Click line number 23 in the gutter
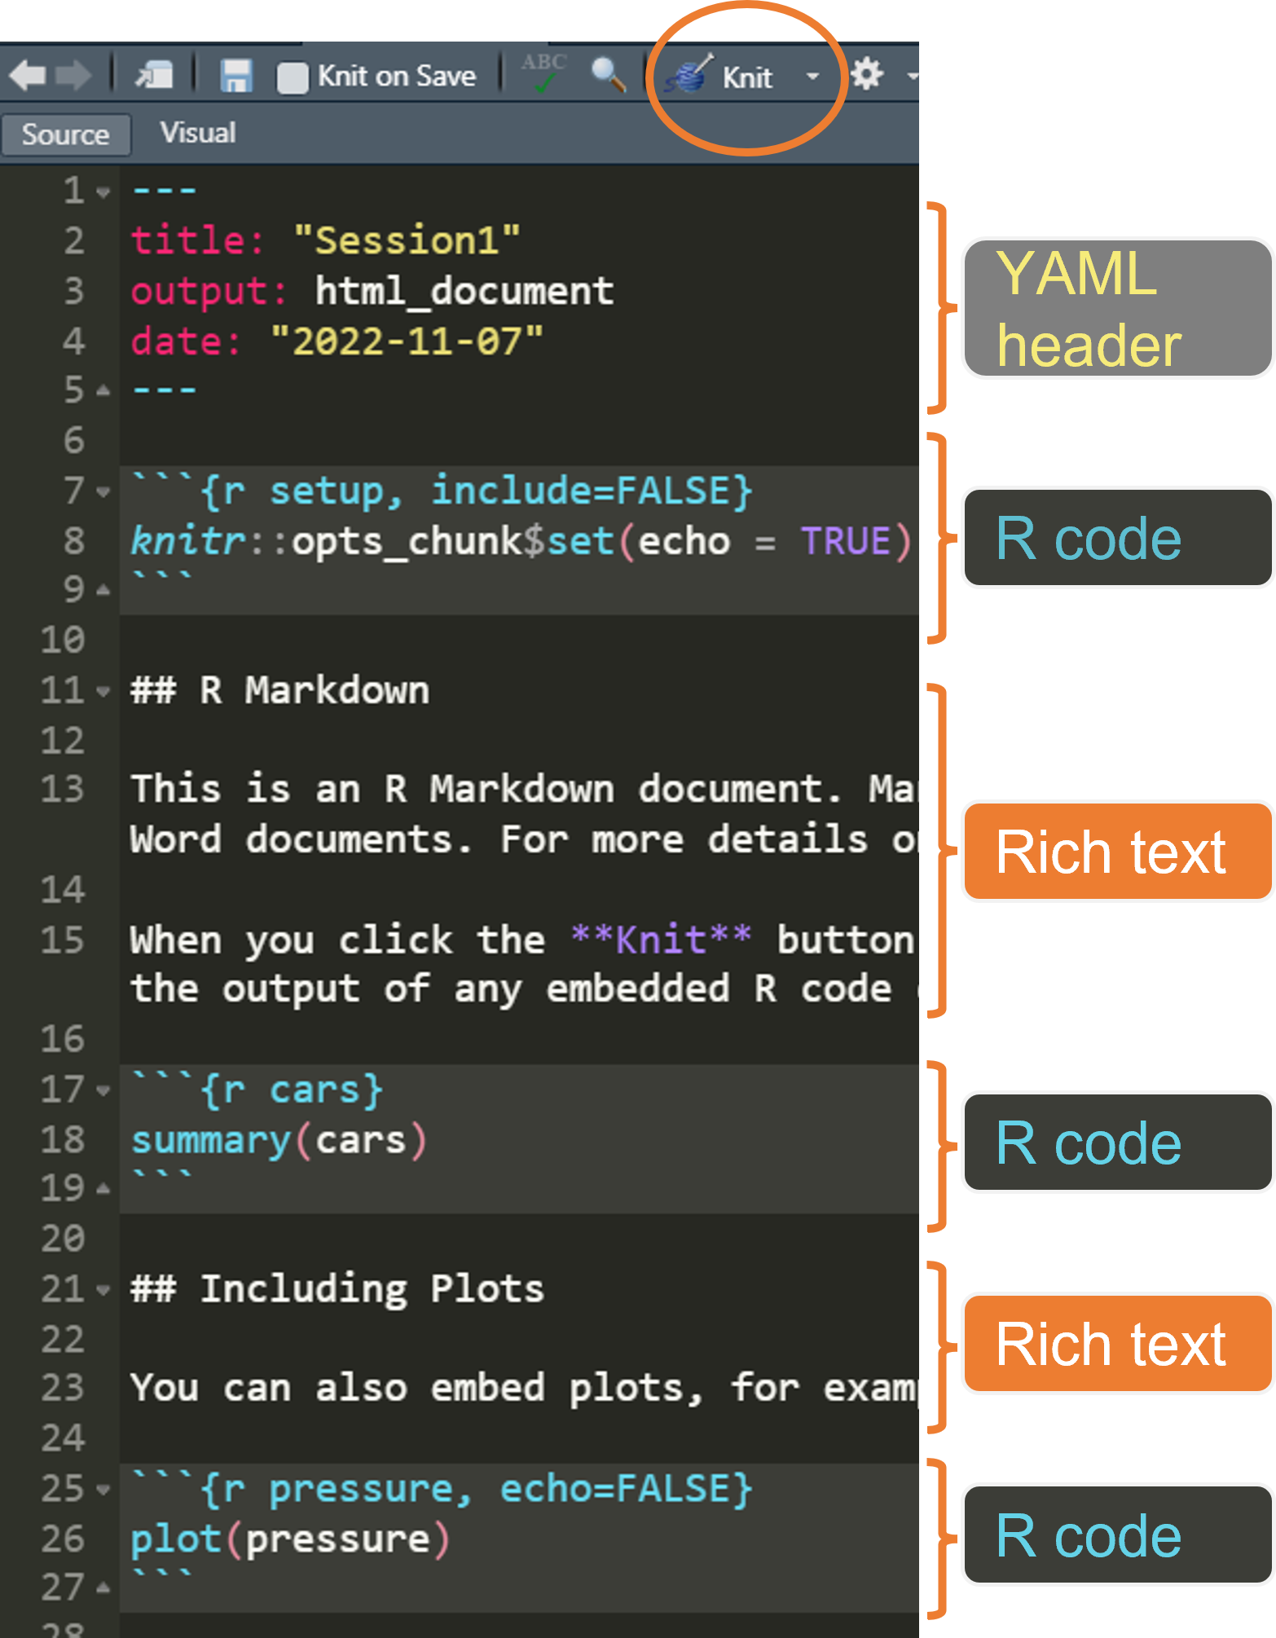Screen dimensions: 1276x1638 [63, 1389]
